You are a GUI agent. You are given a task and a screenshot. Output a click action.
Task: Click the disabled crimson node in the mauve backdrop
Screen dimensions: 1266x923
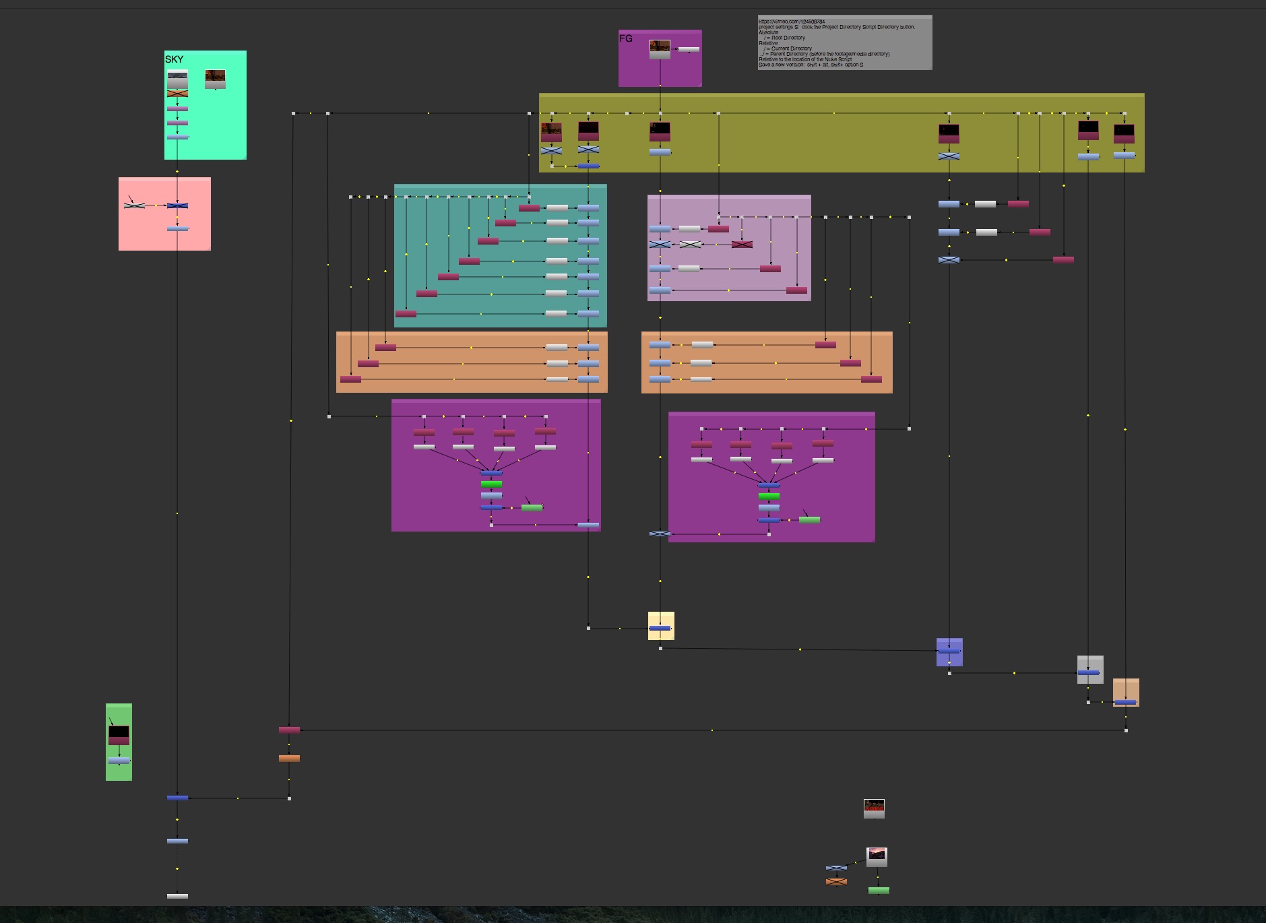point(742,244)
